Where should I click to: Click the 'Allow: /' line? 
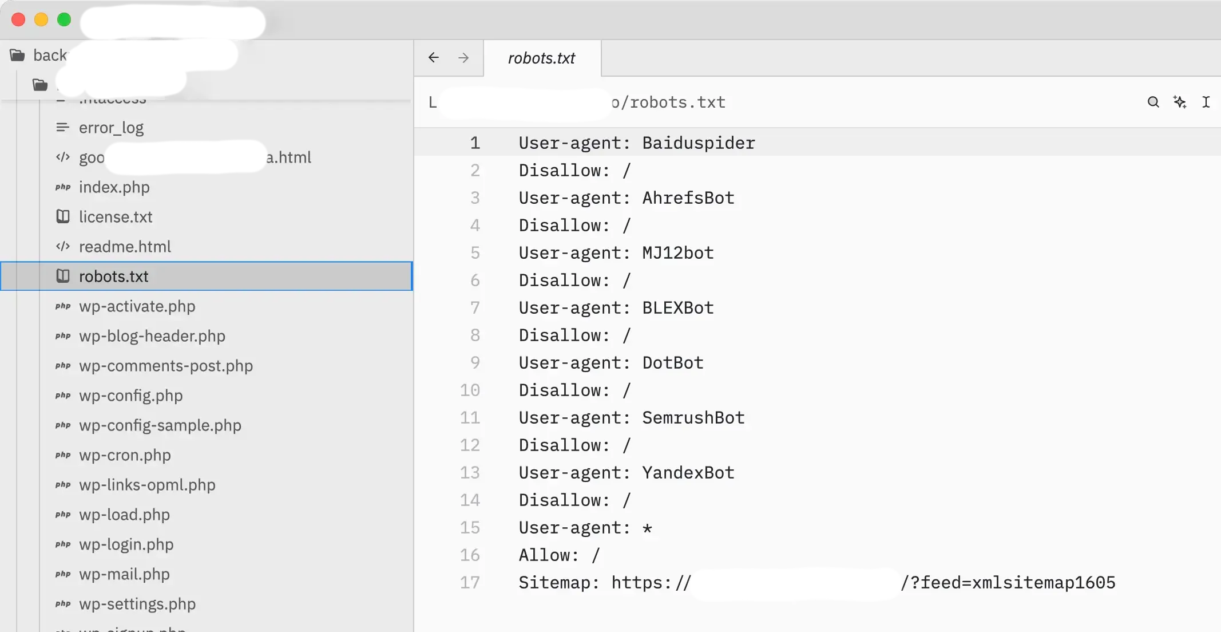tap(559, 555)
